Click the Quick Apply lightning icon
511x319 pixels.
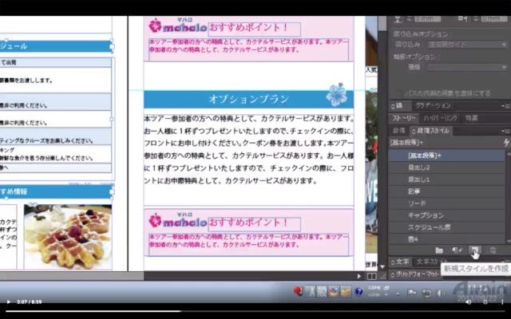[x=506, y=142]
